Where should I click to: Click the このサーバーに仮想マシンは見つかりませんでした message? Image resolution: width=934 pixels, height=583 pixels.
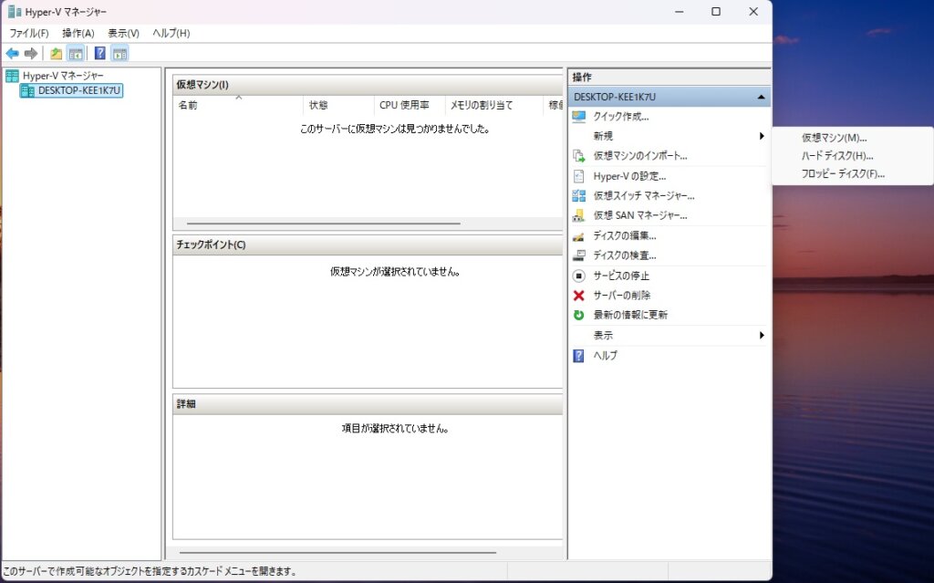[x=395, y=129]
